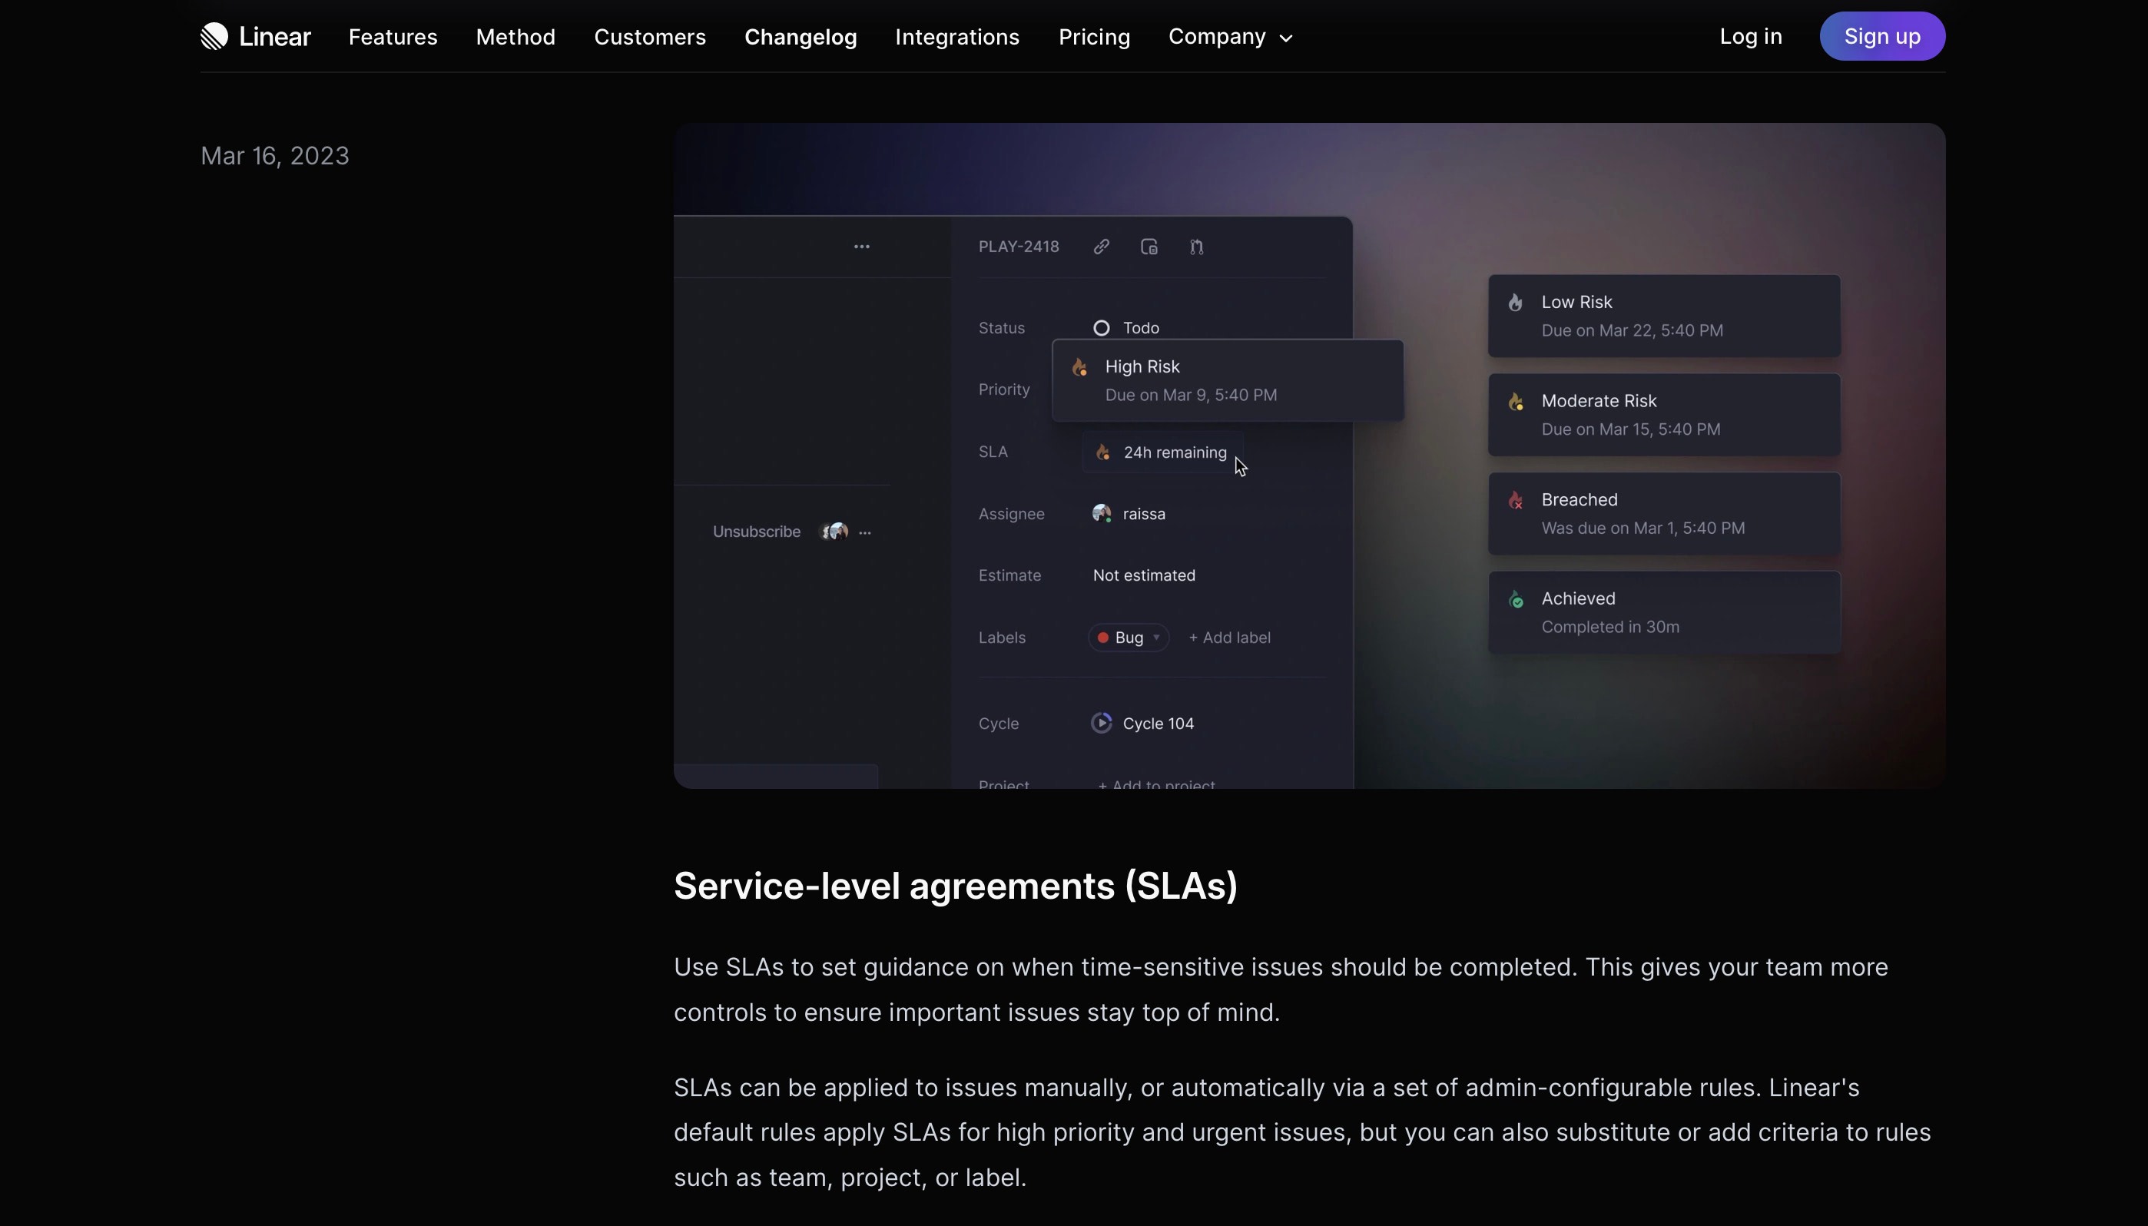
Task: Click the Todo status circle
Action: click(x=1102, y=329)
